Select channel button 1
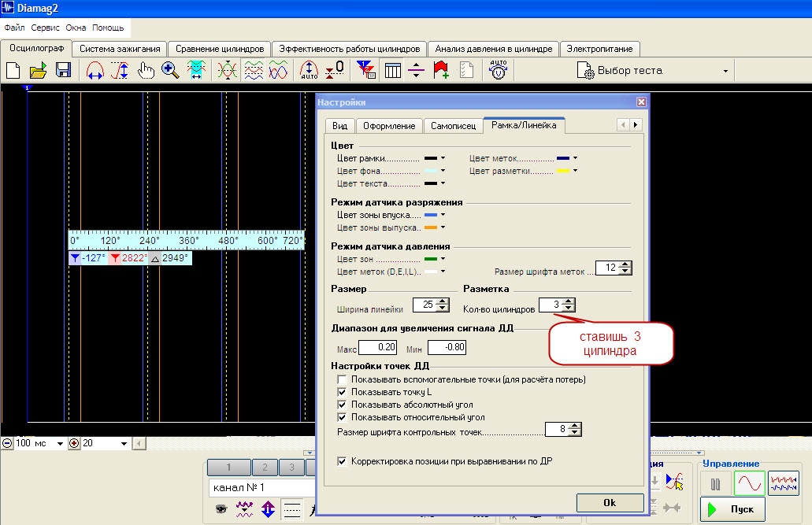 click(229, 467)
